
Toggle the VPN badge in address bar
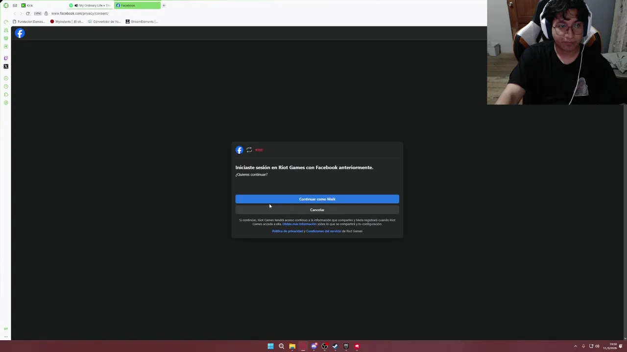38,13
